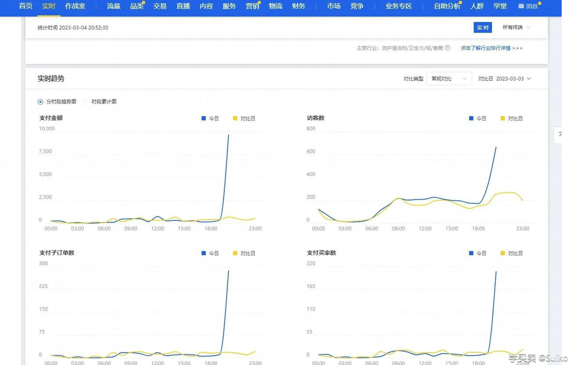Click the blue 实时 button
570x365 pixels.
pos(483,28)
